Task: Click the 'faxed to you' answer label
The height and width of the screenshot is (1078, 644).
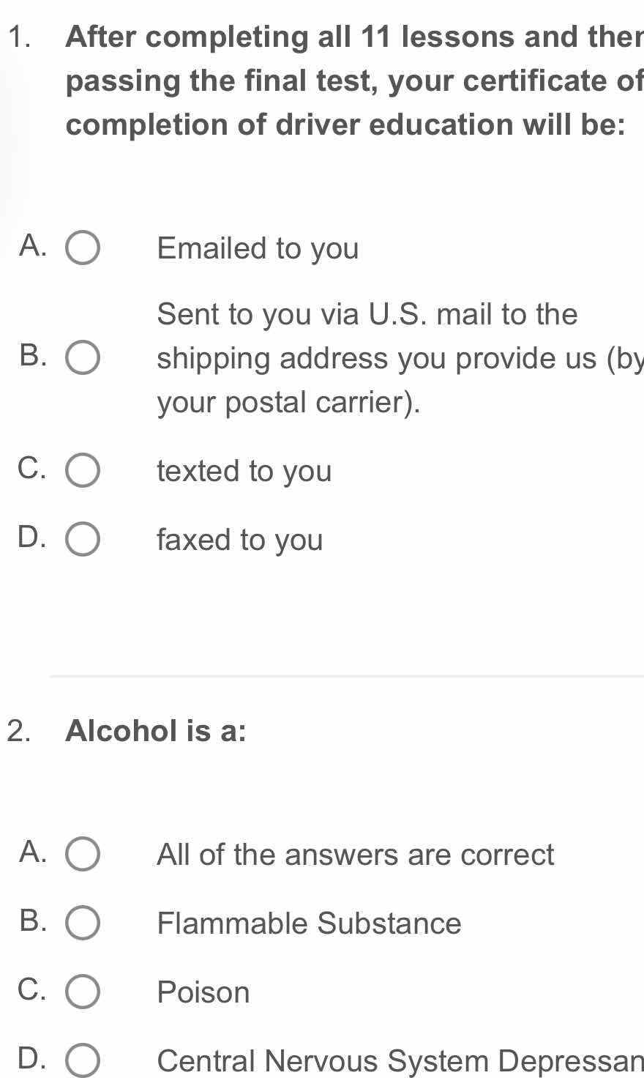Action: (x=240, y=540)
